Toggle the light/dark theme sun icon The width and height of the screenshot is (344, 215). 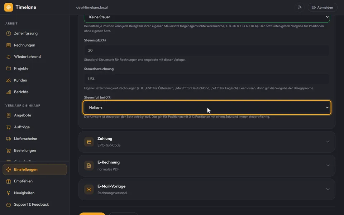pyautogui.click(x=300, y=7)
